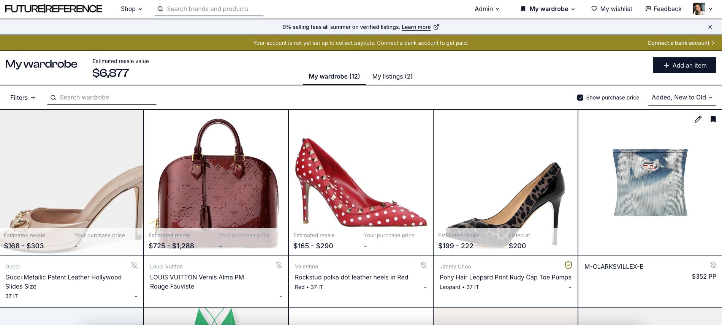This screenshot has width=722, height=325.
Task: Click the bookmark icon on M-CLARKSVILLEX-B card
Action: pos(713,119)
